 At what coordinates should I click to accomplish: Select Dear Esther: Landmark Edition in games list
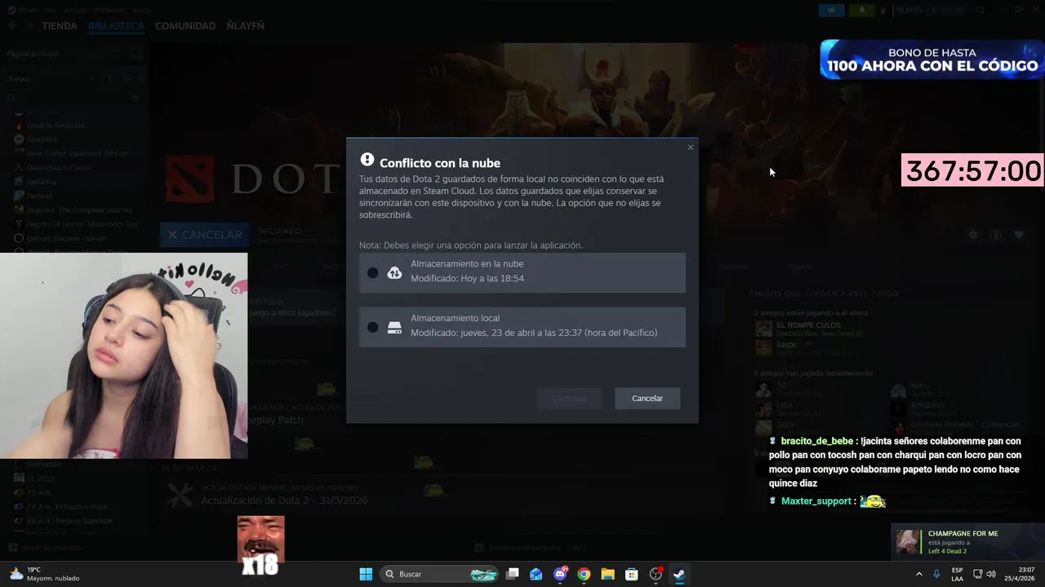click(x=77, y=153)
